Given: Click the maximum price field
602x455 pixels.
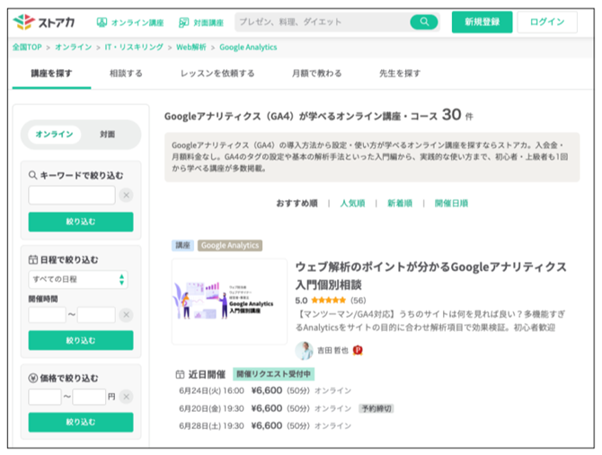Looking at the screenshot, I should (x=89, y=397).
